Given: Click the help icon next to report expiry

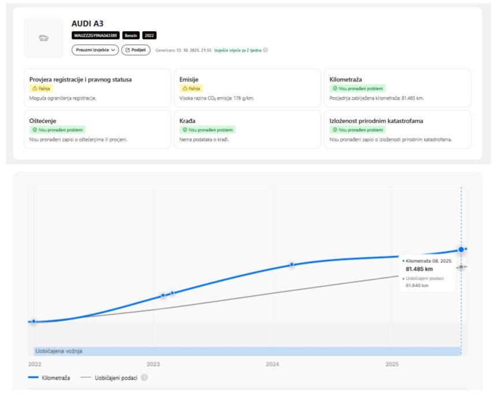Looking at the screenshot, I should (266, 50).
